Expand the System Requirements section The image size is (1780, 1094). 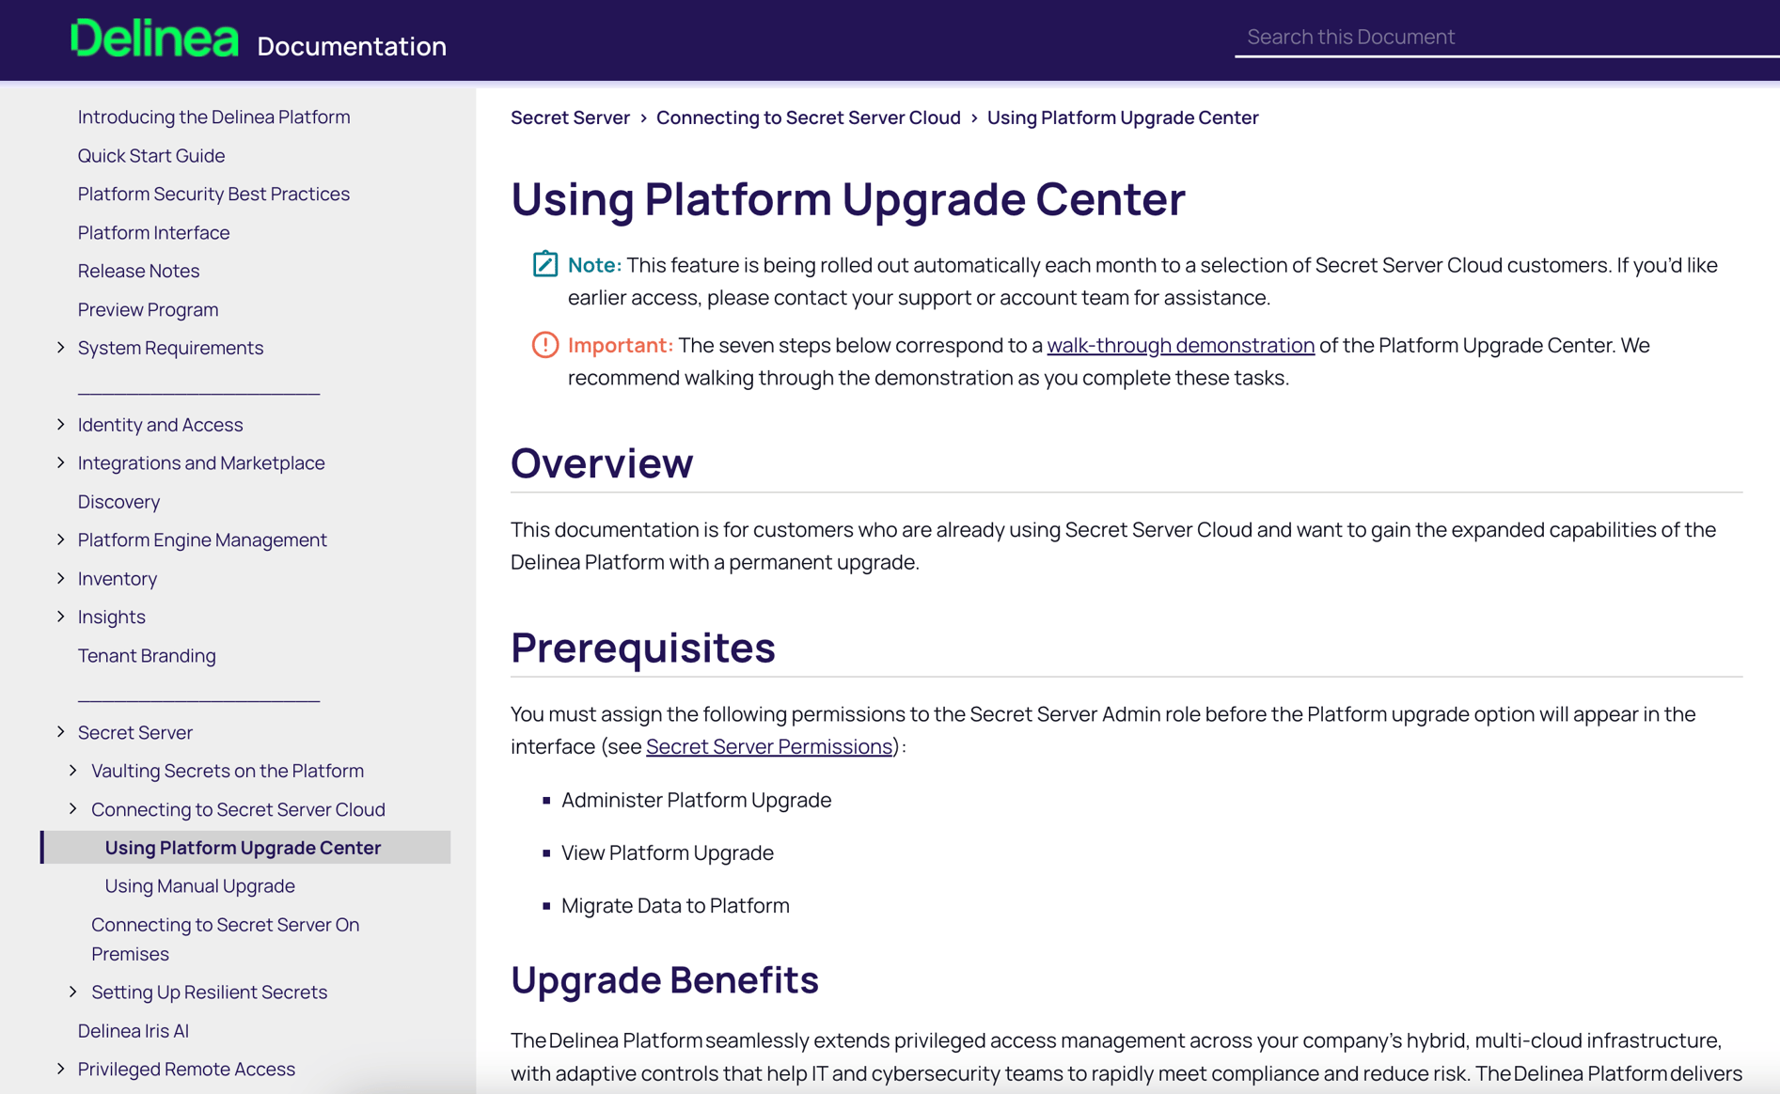pyautogui.click(x=60, y=347)
